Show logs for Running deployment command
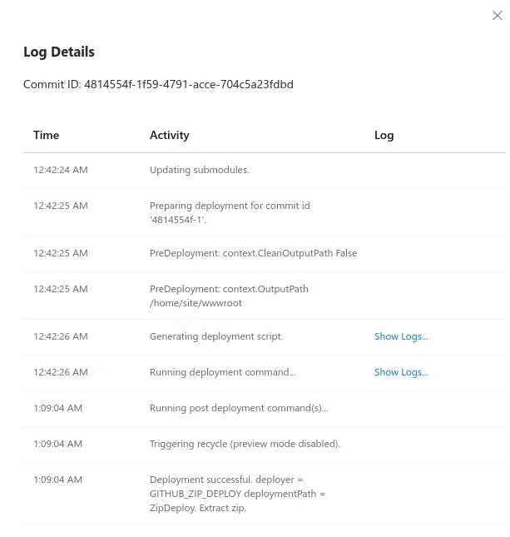Image resolution: width=510 pixels, height=537 pixels. (401, 372)
